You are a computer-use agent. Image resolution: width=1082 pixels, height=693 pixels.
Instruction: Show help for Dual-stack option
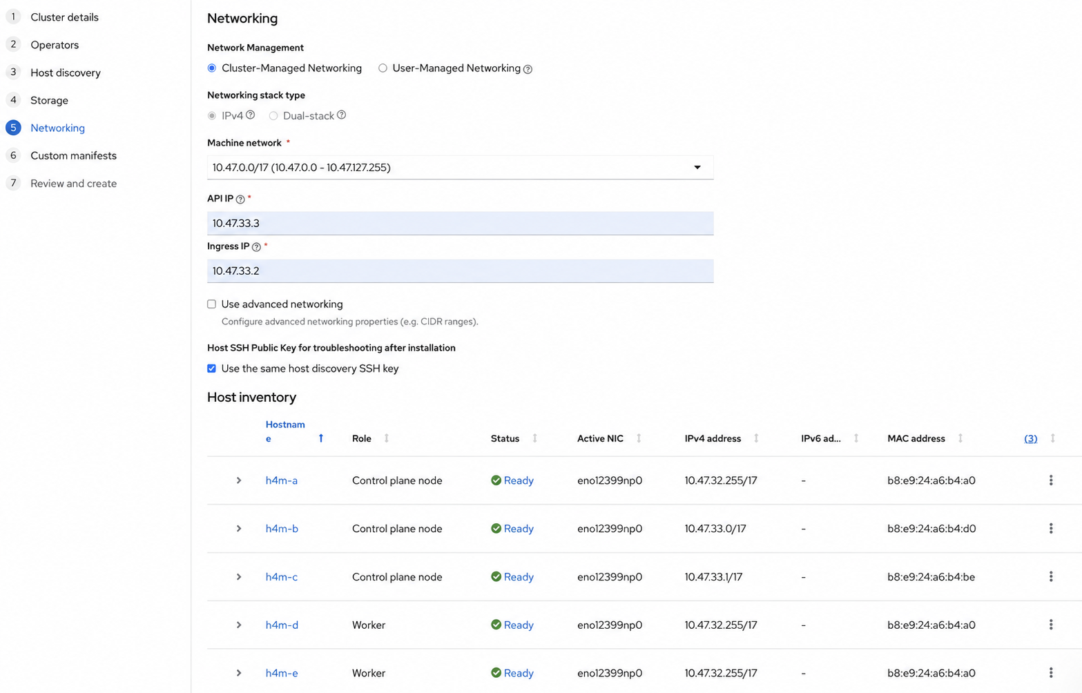(x=341, y=115)
